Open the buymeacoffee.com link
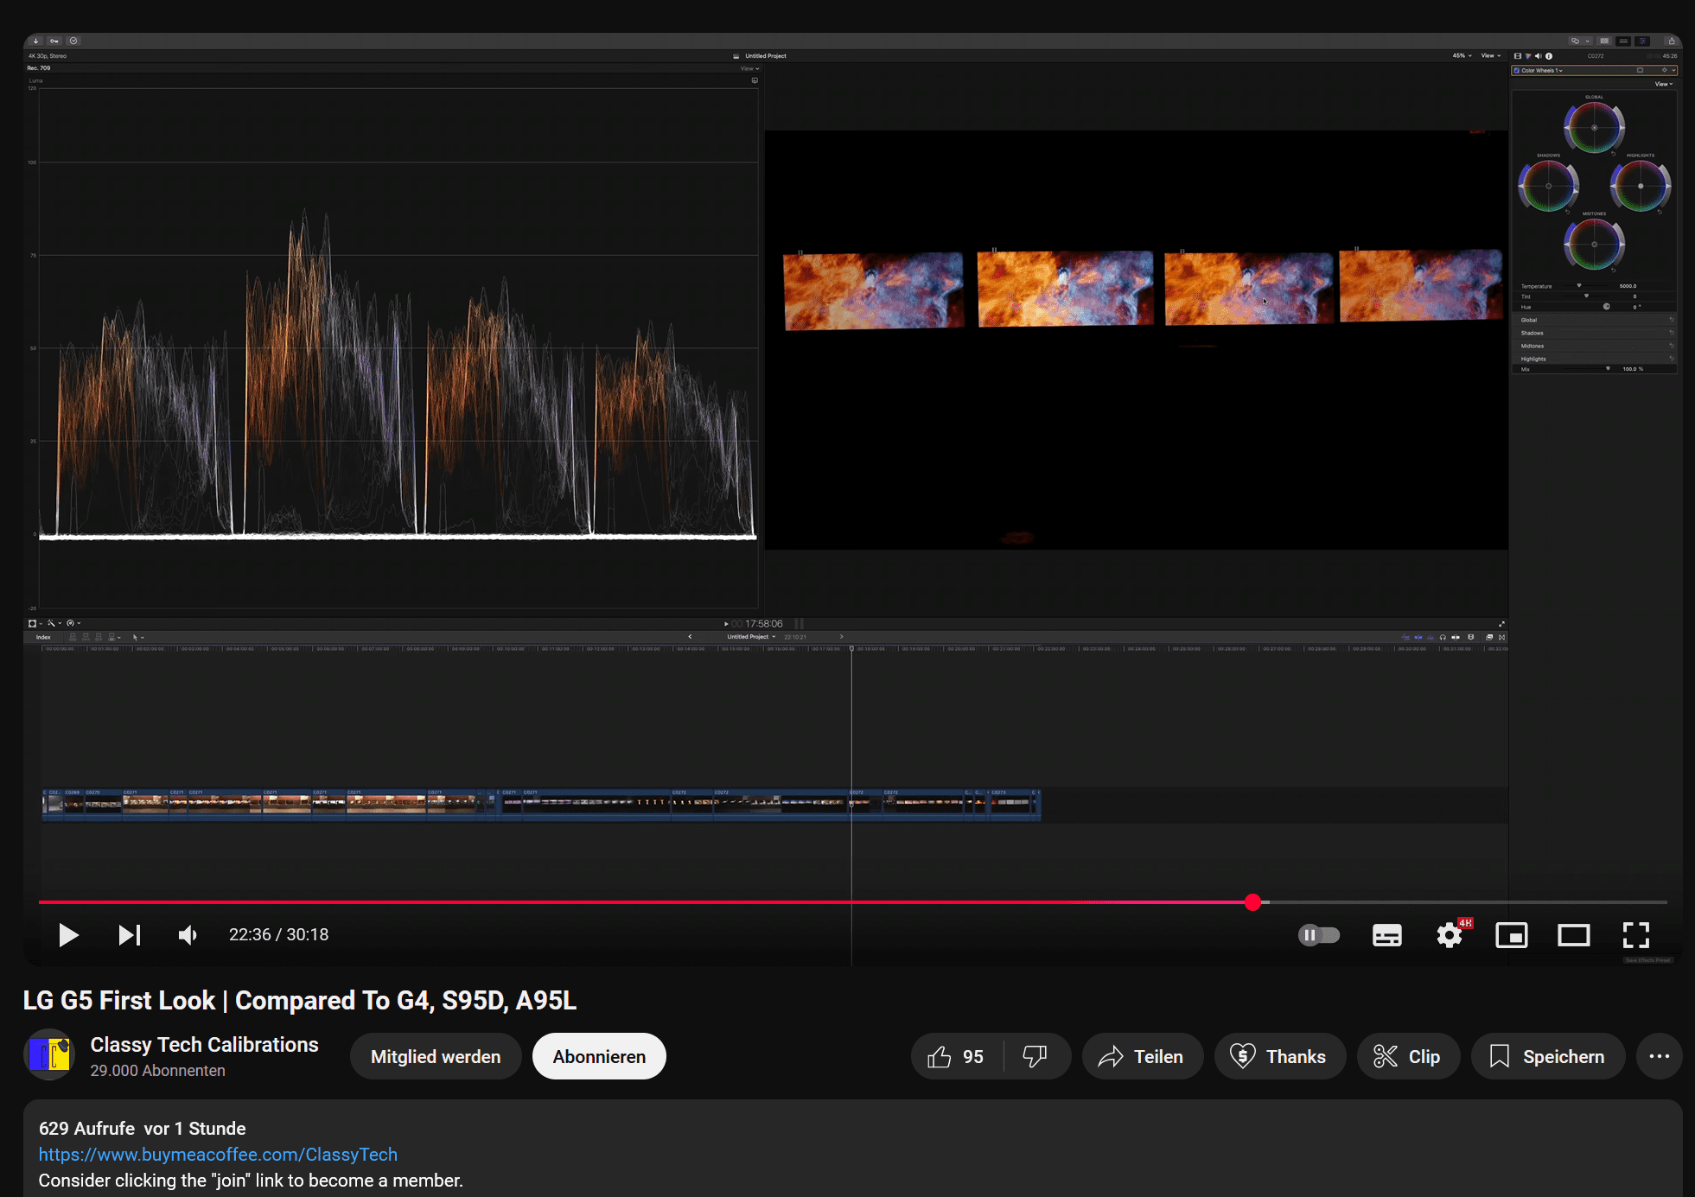 (218, 1155)
